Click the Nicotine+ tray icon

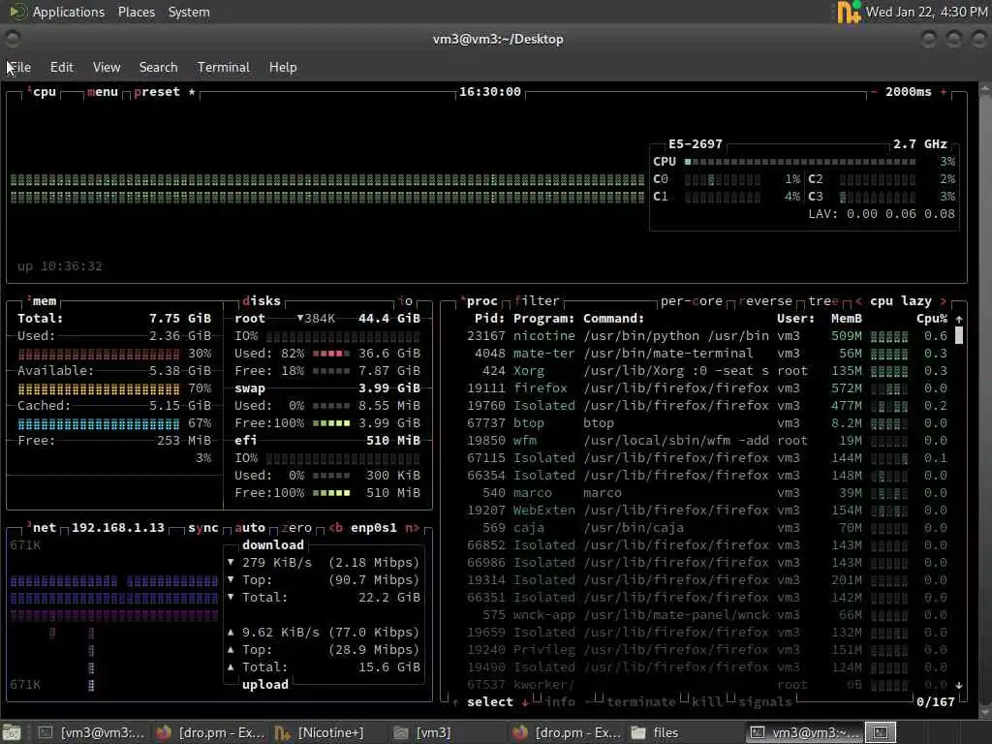[x=849, y=12]
